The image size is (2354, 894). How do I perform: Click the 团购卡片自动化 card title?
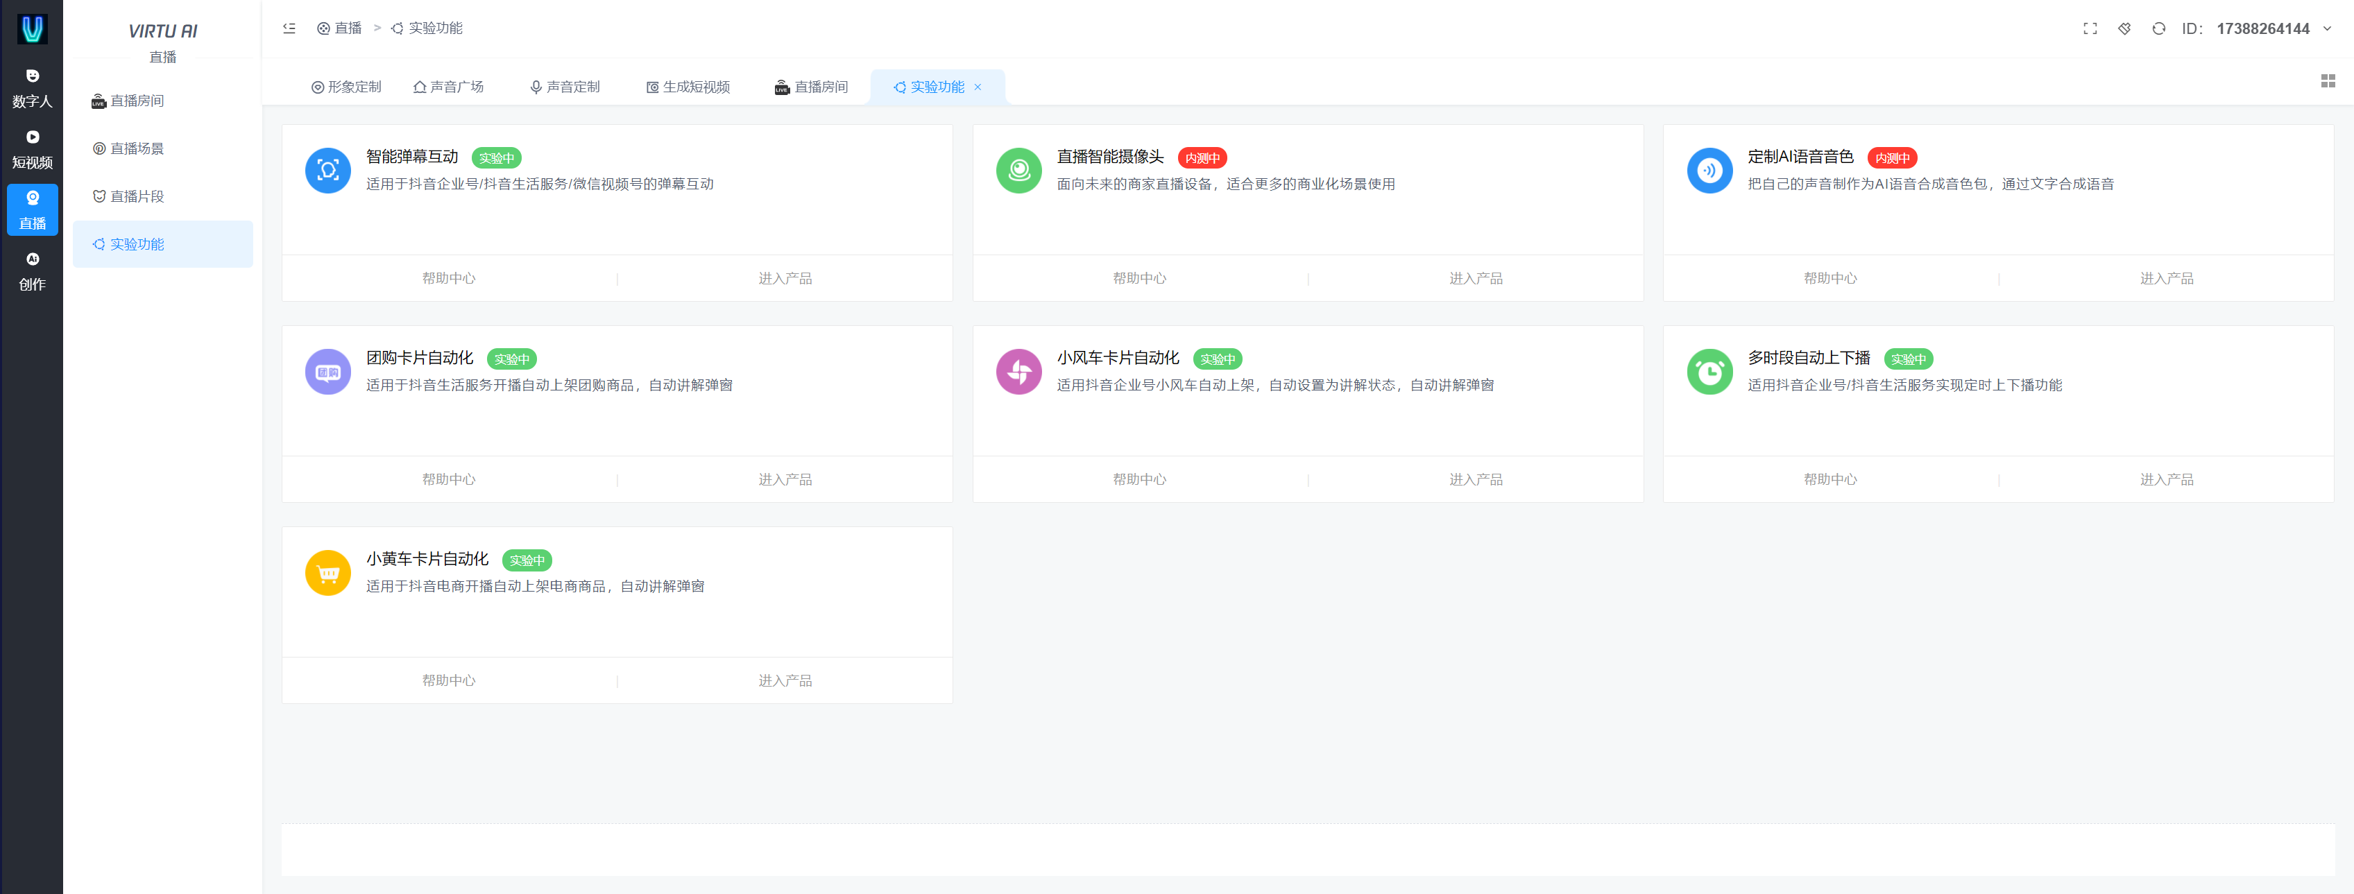click(x=420, y=358)
